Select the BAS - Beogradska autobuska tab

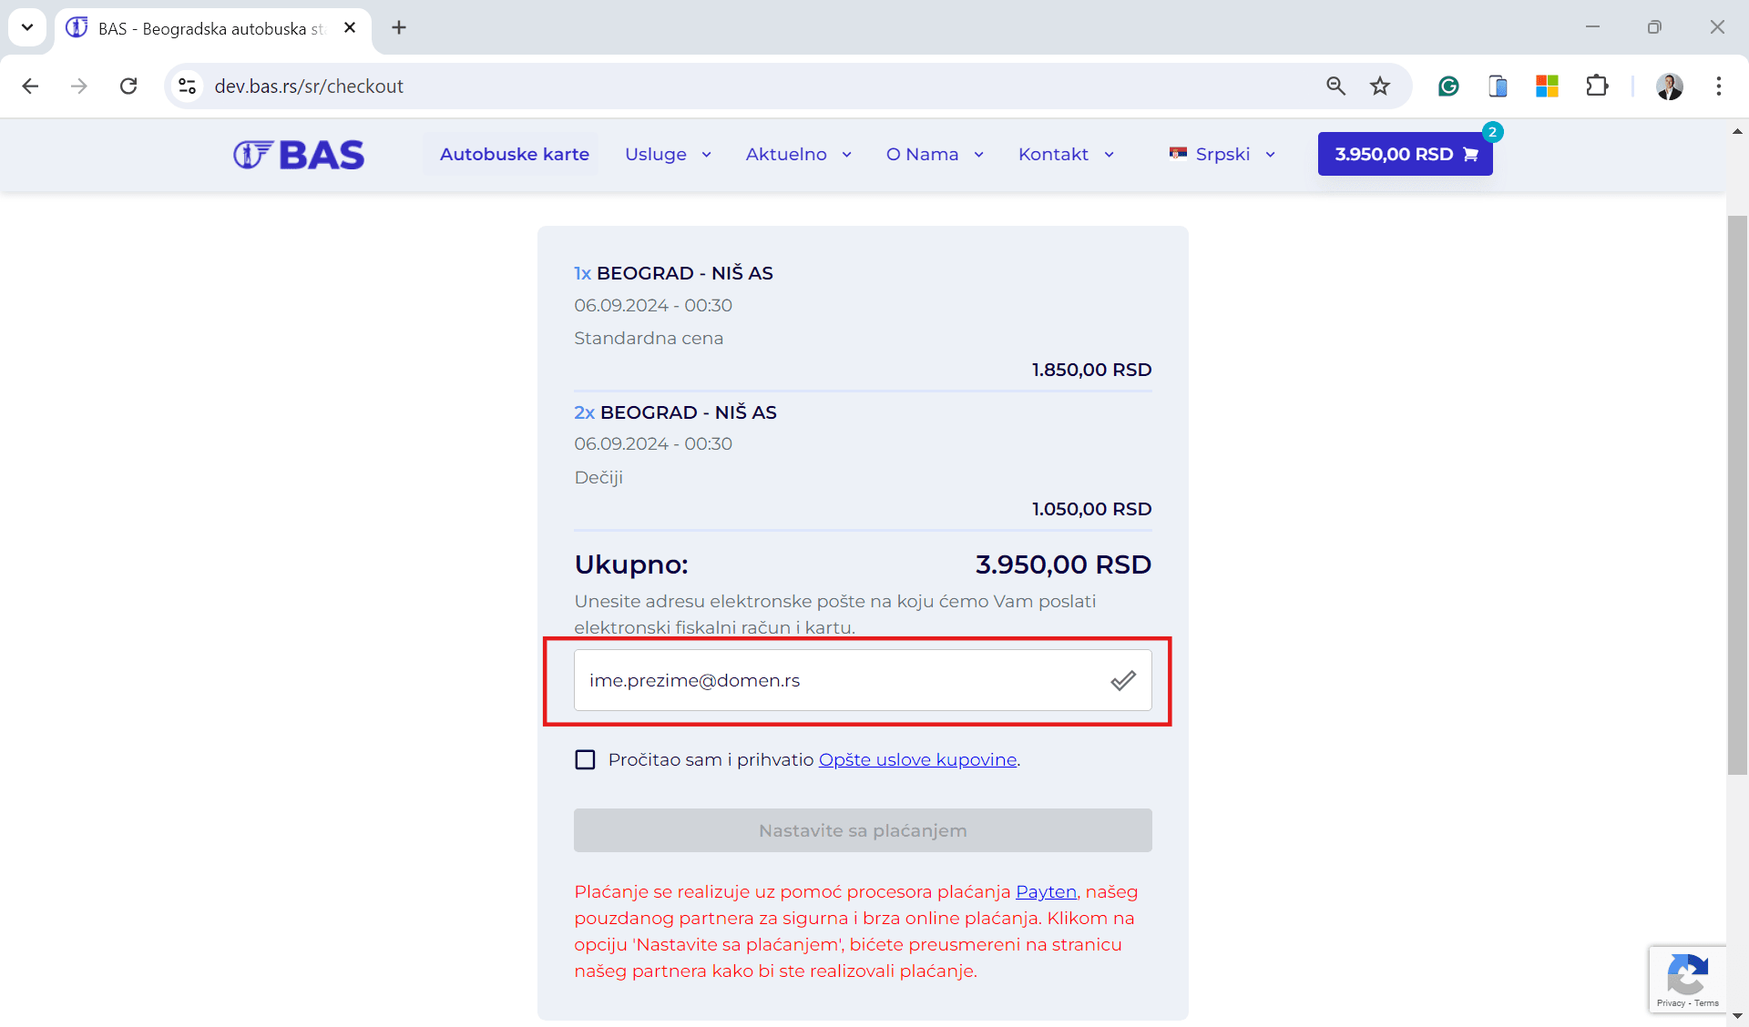pos(211,28)
